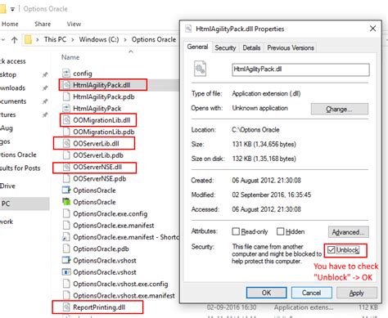The width and height of the screenshot is (388, 318).
Task: Click the OptionsOracle.exe.config file icon
Action: click(66, 213)
